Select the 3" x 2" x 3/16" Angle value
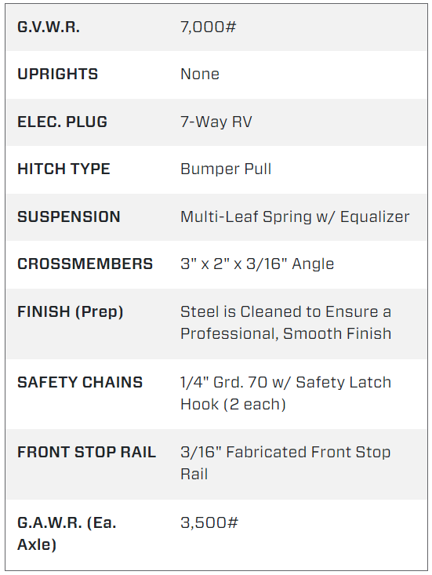This screenshot has width=432, height=575. coord(257,264)
